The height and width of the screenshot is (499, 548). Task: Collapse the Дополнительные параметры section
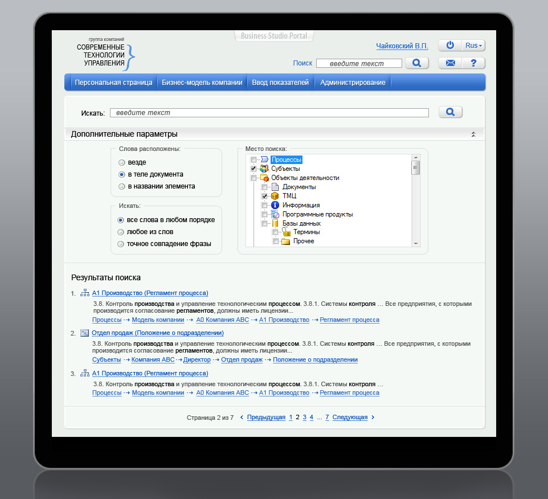click(473, 134)
